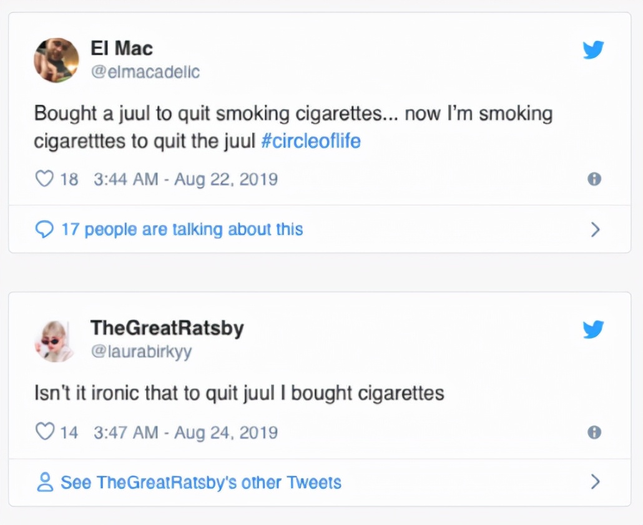643x525 pixels.
Task: Open info icon on El Mac's tweet
Action: (x=594, y=180)
